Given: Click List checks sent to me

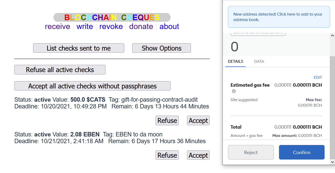Looking at the screenshot, I should pyautogui.click(x=79, y=48).
